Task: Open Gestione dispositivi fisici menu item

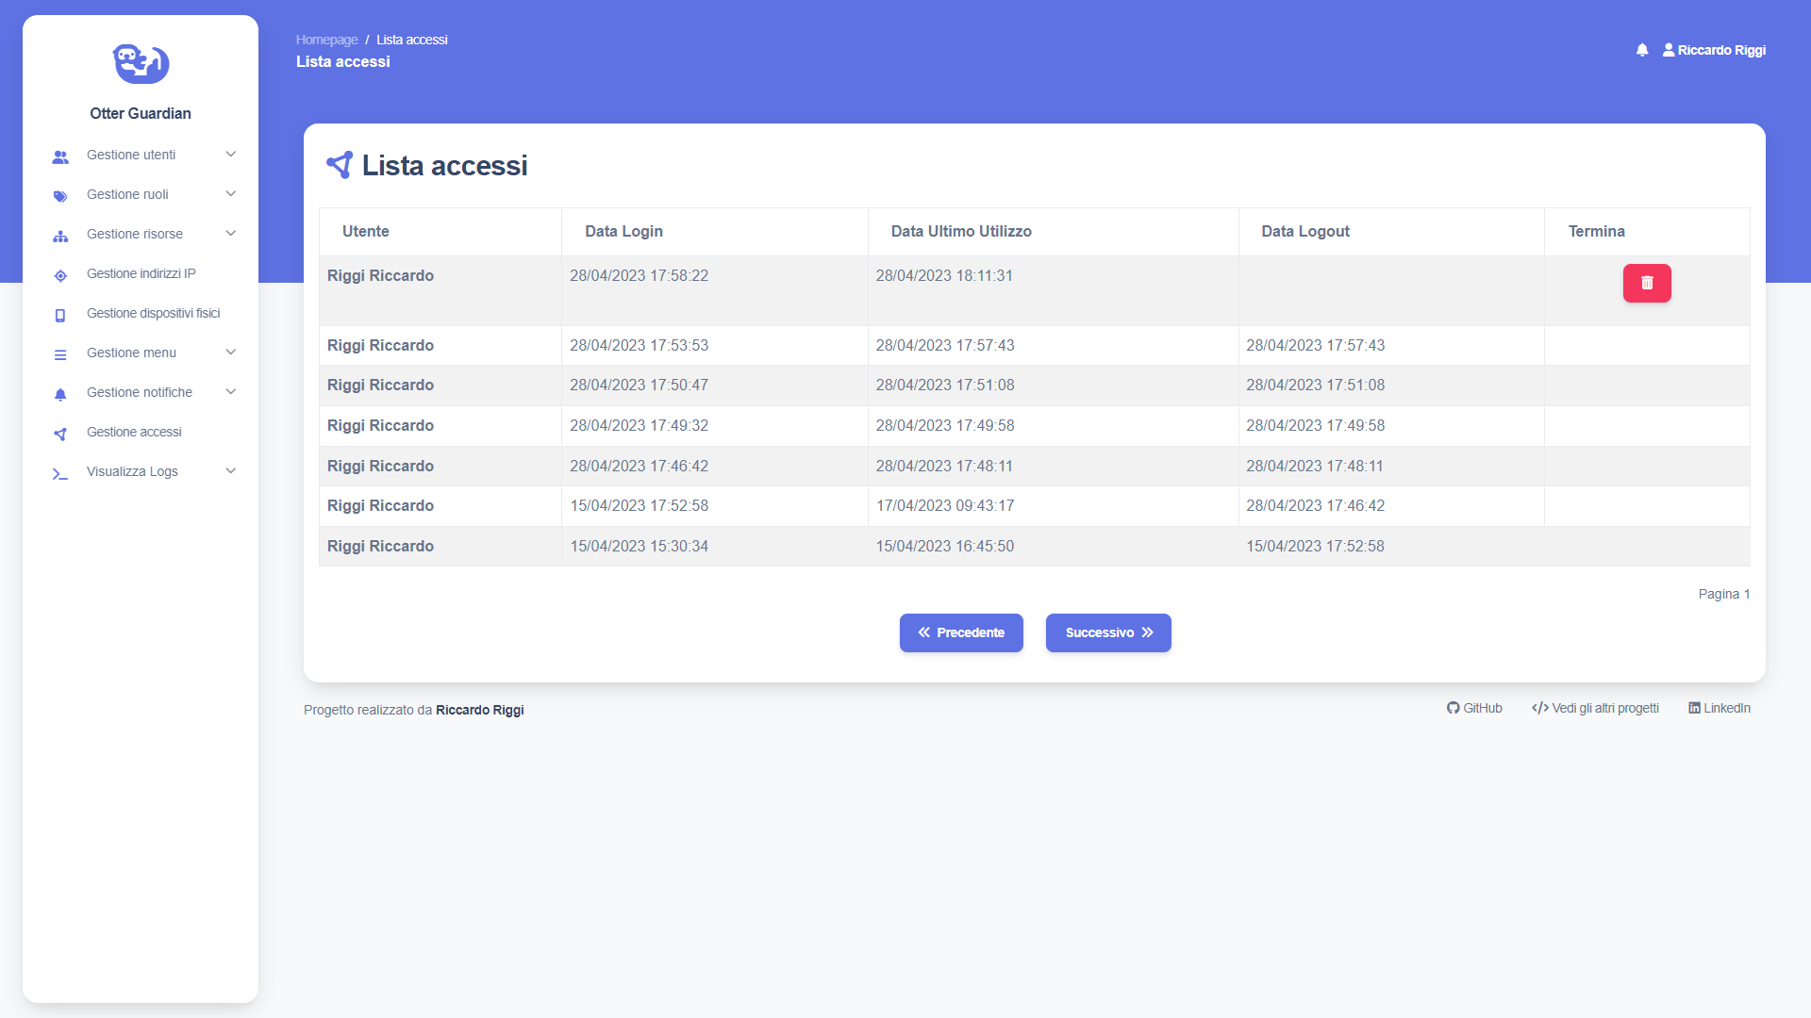Action: click(153, 313)
